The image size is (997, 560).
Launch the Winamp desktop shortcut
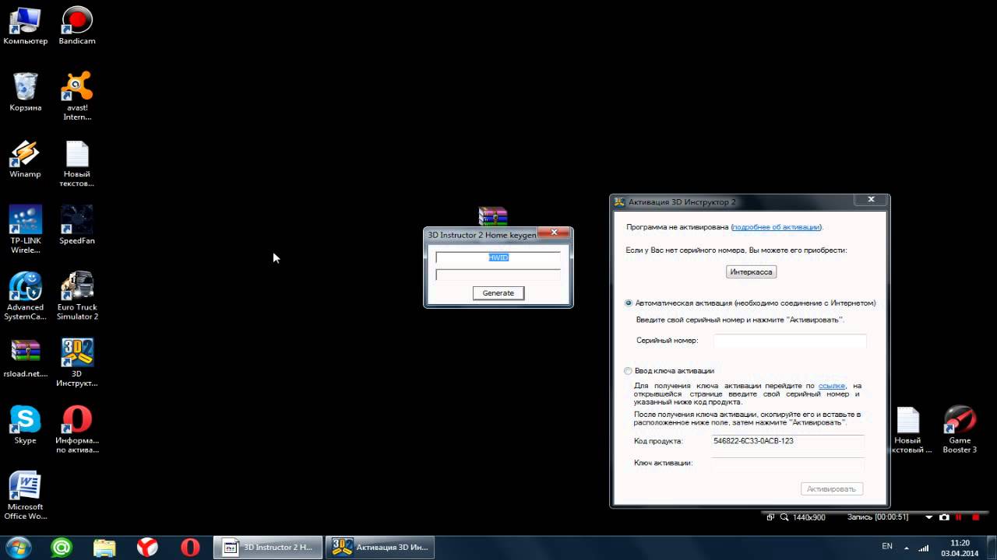click(25, 159)
